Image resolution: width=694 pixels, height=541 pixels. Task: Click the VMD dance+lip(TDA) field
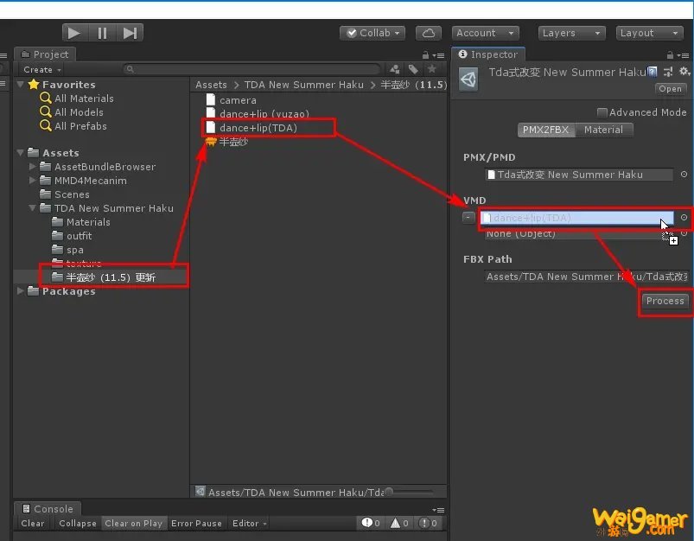(576, 218)
